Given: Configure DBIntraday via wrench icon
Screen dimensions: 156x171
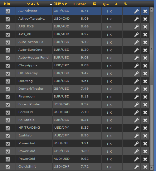Looking at the screenshot, I should click(x=136, y=74).
